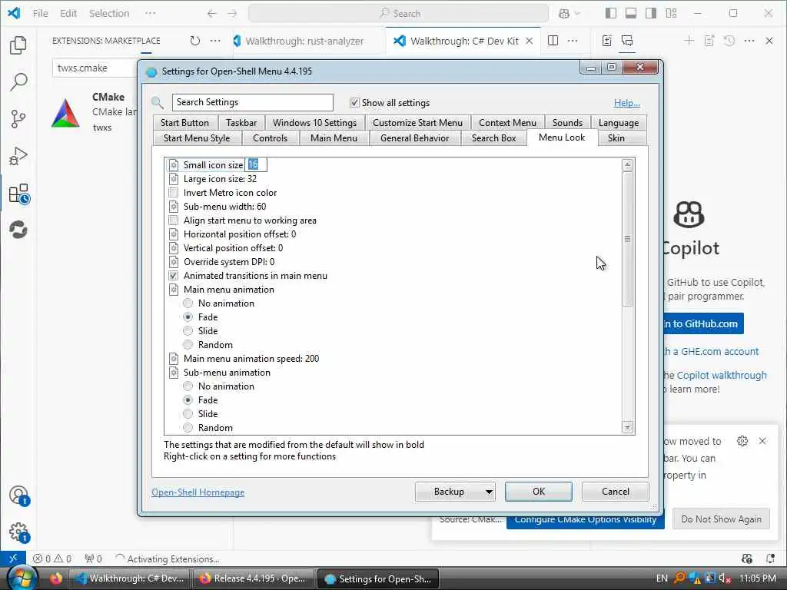The height and width of the screenshot is (590, 787).
Task: Open the Search view in activity bar
Action: [18, 81]
